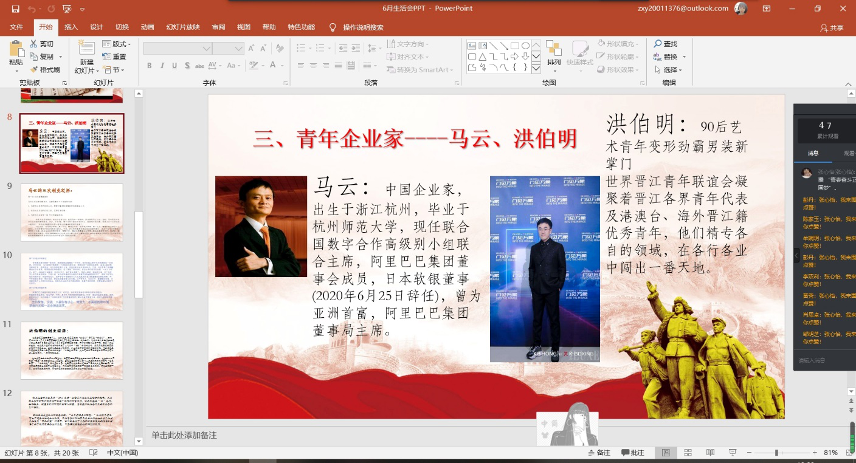Open the font name dropdown
856x463 pixels.
tap(207, 49)
